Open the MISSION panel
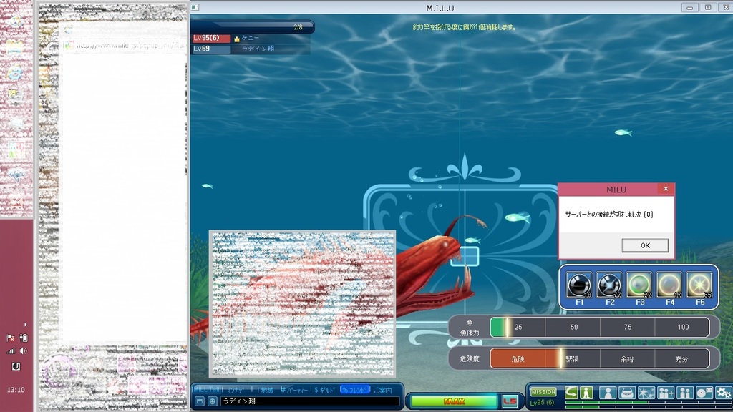 543,392
